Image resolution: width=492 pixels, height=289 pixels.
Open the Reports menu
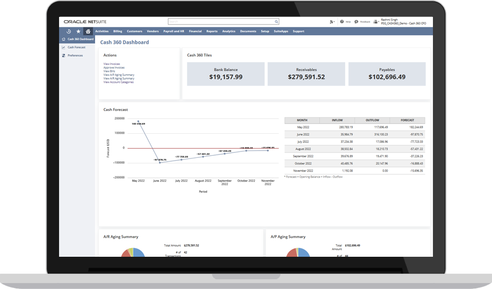[212, 31]
